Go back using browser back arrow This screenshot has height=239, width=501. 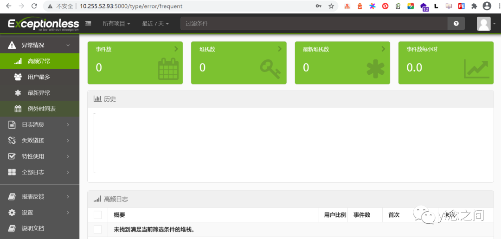pyautogui.click(x=9, y=6)
